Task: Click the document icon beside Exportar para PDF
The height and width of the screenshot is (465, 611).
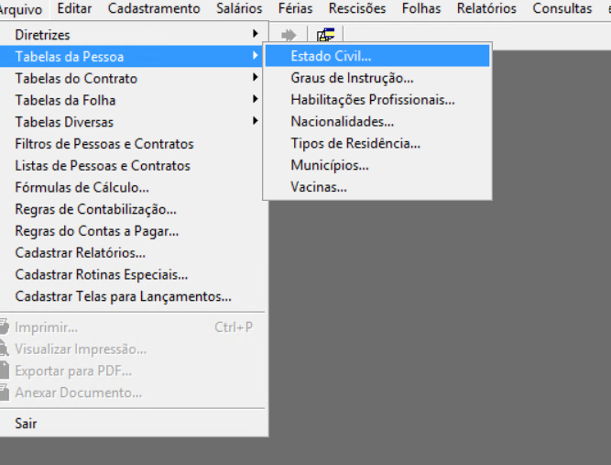Action: click(4, 371)
